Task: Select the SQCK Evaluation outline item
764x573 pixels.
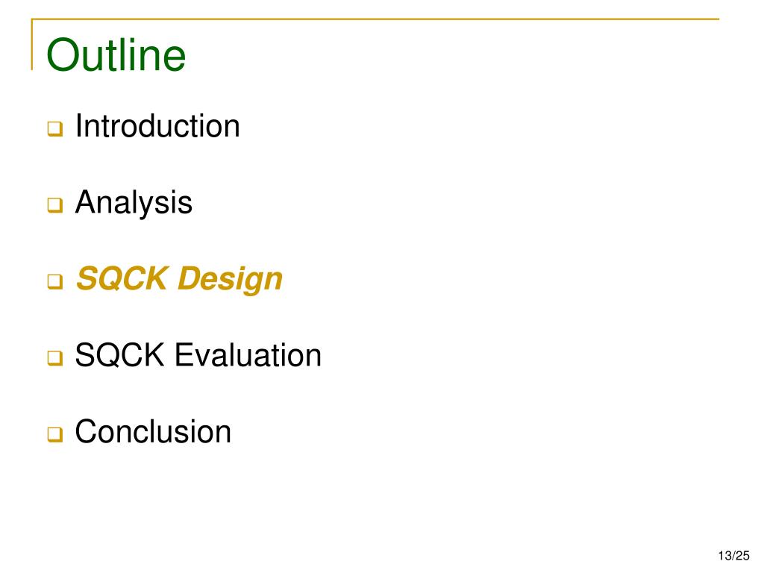Action: tap(198, 354)
